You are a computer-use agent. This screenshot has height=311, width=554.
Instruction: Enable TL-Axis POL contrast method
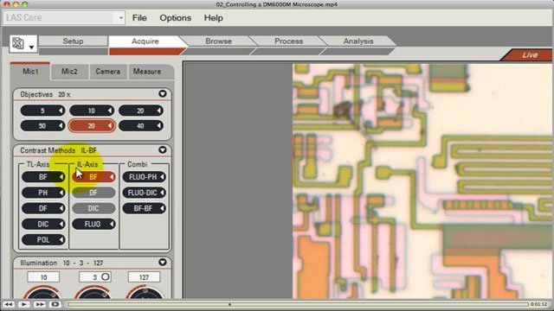43,240
